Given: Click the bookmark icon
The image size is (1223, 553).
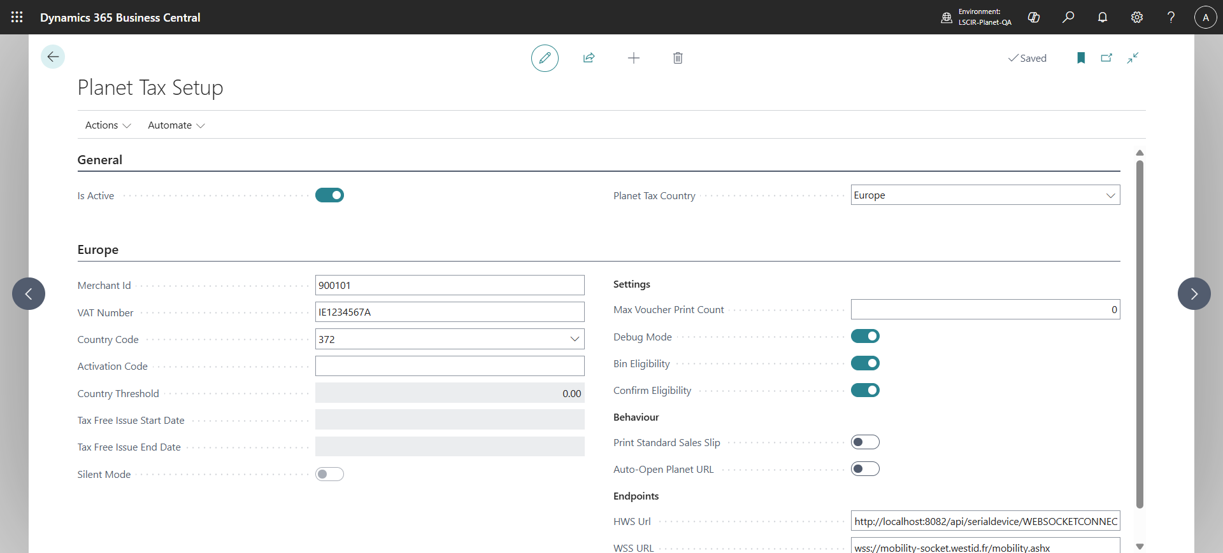Looking at the screenshot, I should 1080,58.
